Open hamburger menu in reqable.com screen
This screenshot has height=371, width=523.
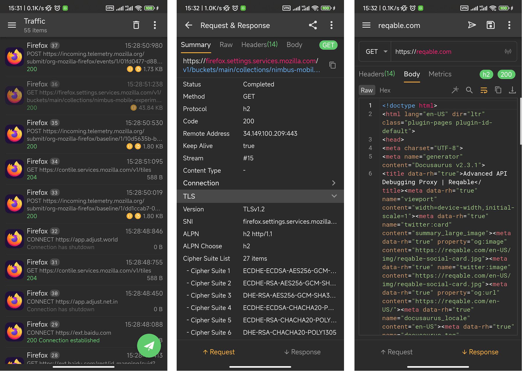(366, 25)
